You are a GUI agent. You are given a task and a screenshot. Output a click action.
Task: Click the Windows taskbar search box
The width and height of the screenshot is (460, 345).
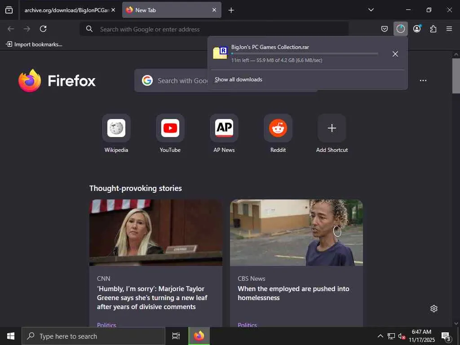click(93, 336)
